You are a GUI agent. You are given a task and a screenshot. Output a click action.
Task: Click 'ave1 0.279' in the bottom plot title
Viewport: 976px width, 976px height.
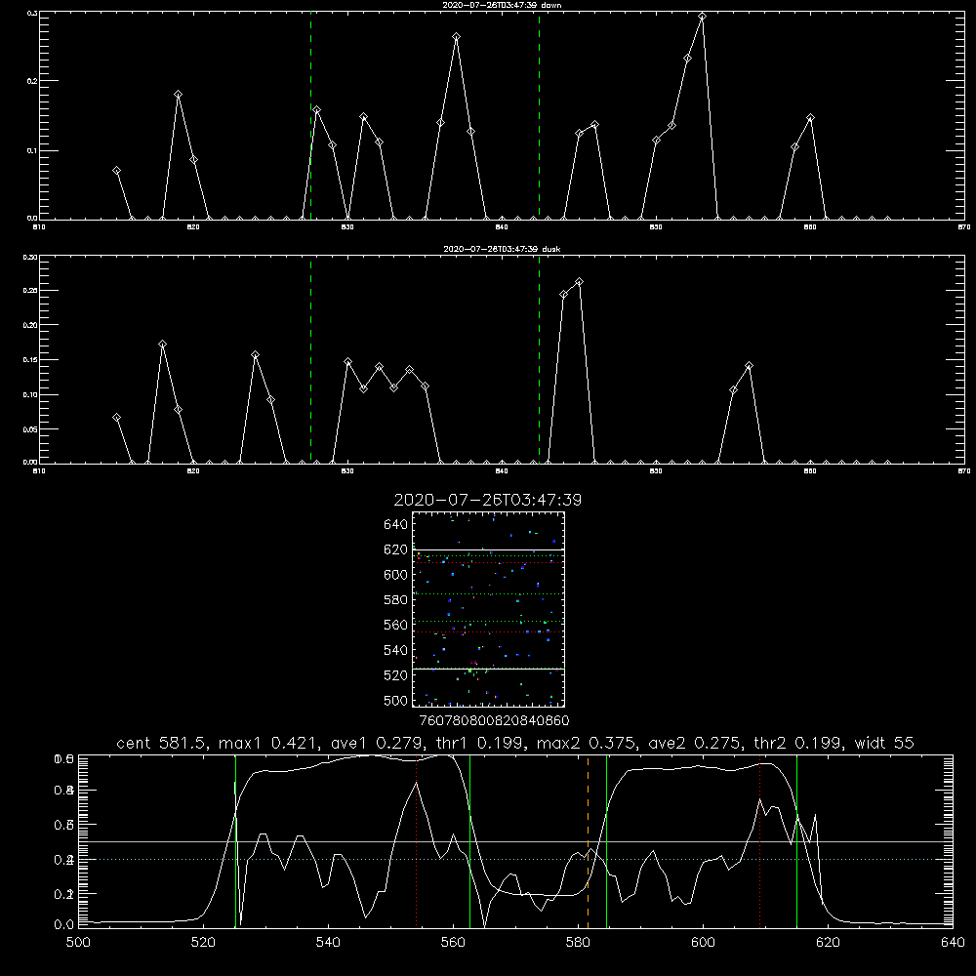pos(381,743)
